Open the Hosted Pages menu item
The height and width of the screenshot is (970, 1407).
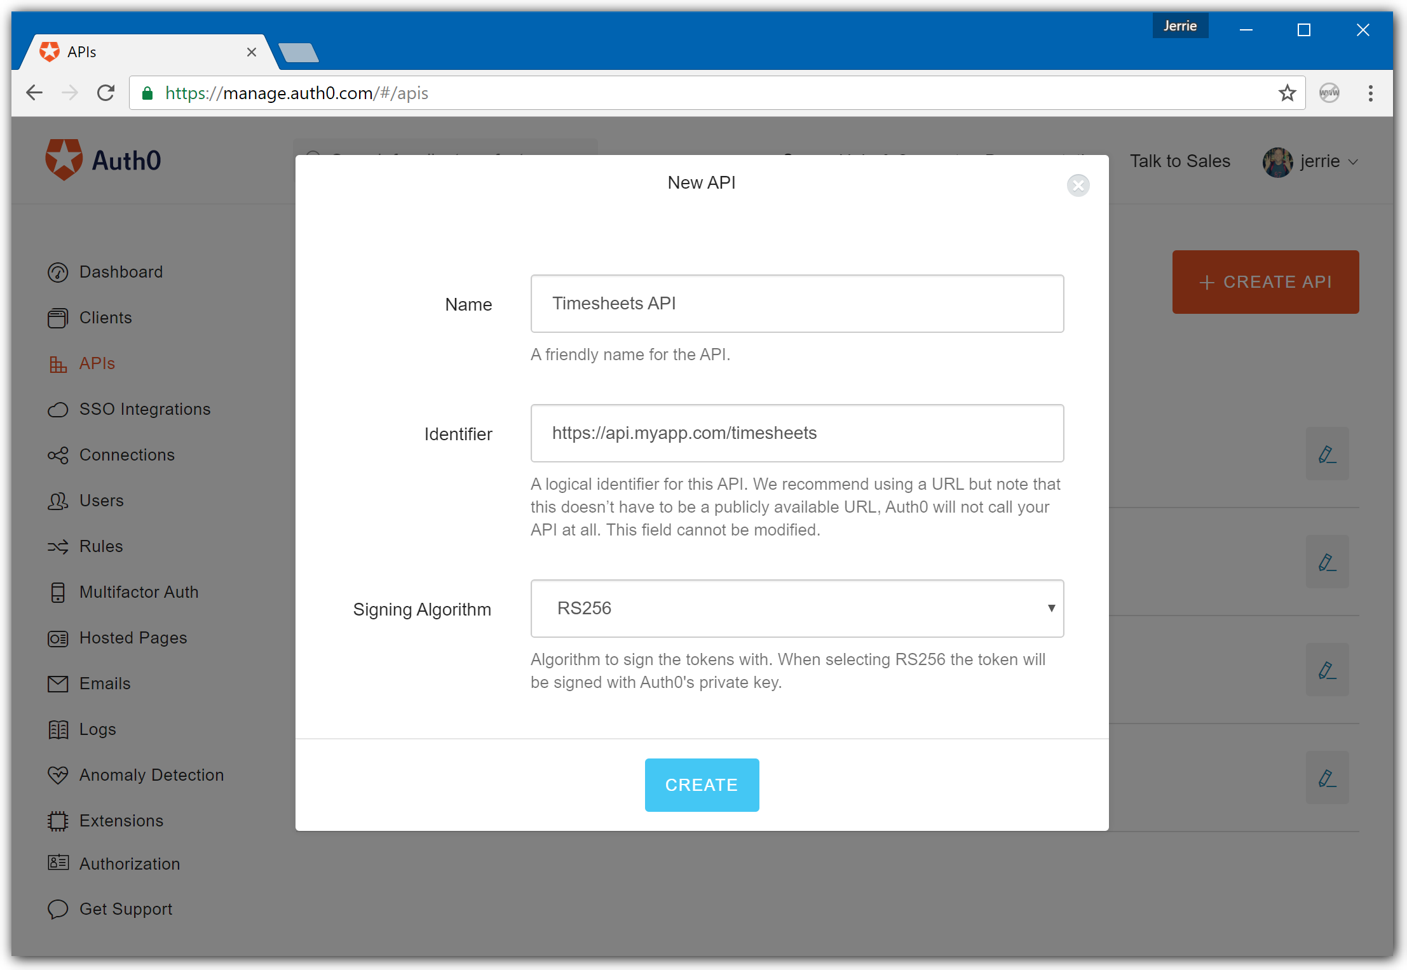coord(133,638)
